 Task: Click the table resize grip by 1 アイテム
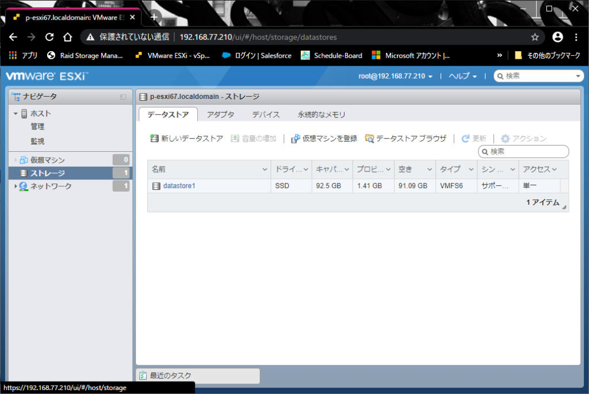(x=564, y=207)
